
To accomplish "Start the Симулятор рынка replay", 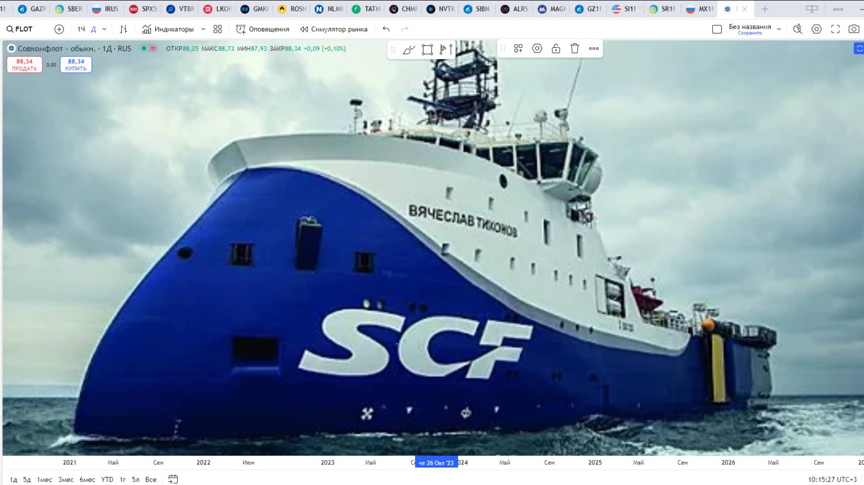I will click(x=334, y=29).
